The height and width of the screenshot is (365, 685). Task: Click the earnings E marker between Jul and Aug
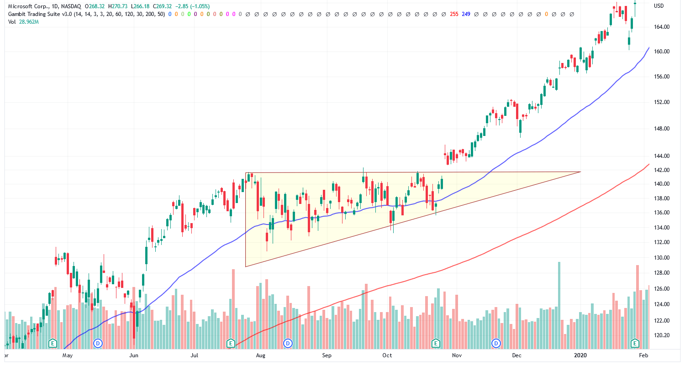coord(231,343)
